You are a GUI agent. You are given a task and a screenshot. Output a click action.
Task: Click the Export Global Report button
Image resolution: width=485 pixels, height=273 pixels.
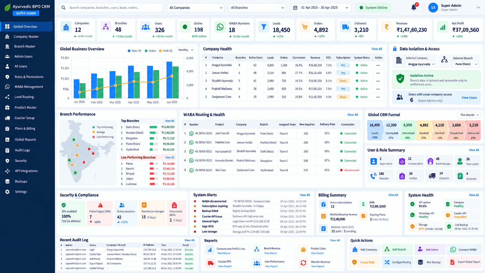click(x=464, y=262)
